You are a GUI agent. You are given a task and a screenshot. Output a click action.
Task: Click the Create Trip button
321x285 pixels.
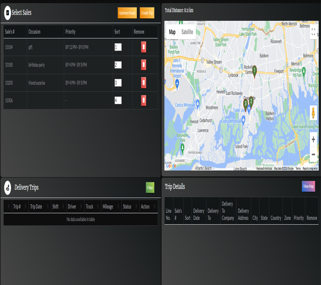pos(147,13)
